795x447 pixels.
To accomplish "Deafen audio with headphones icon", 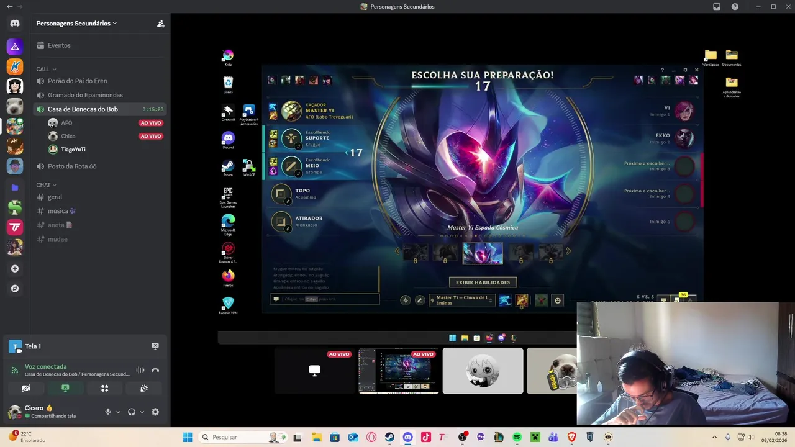I will pyautogui.click(x=132, y=412).
